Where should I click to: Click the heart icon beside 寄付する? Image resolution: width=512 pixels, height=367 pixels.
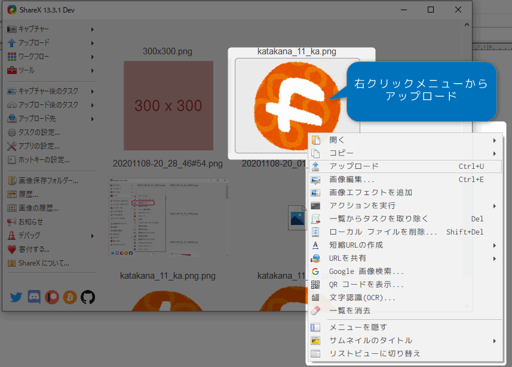(x=12, y=249)
